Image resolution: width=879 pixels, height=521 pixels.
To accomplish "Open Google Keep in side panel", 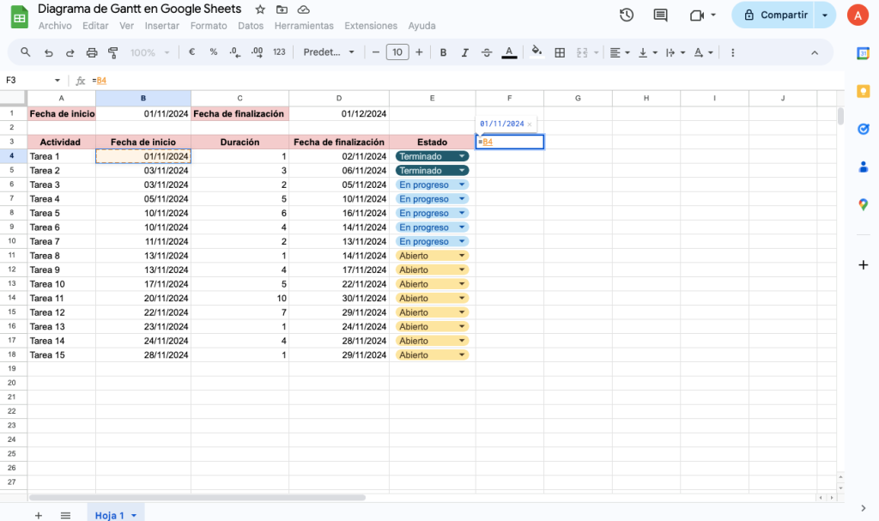I will 863,90.
